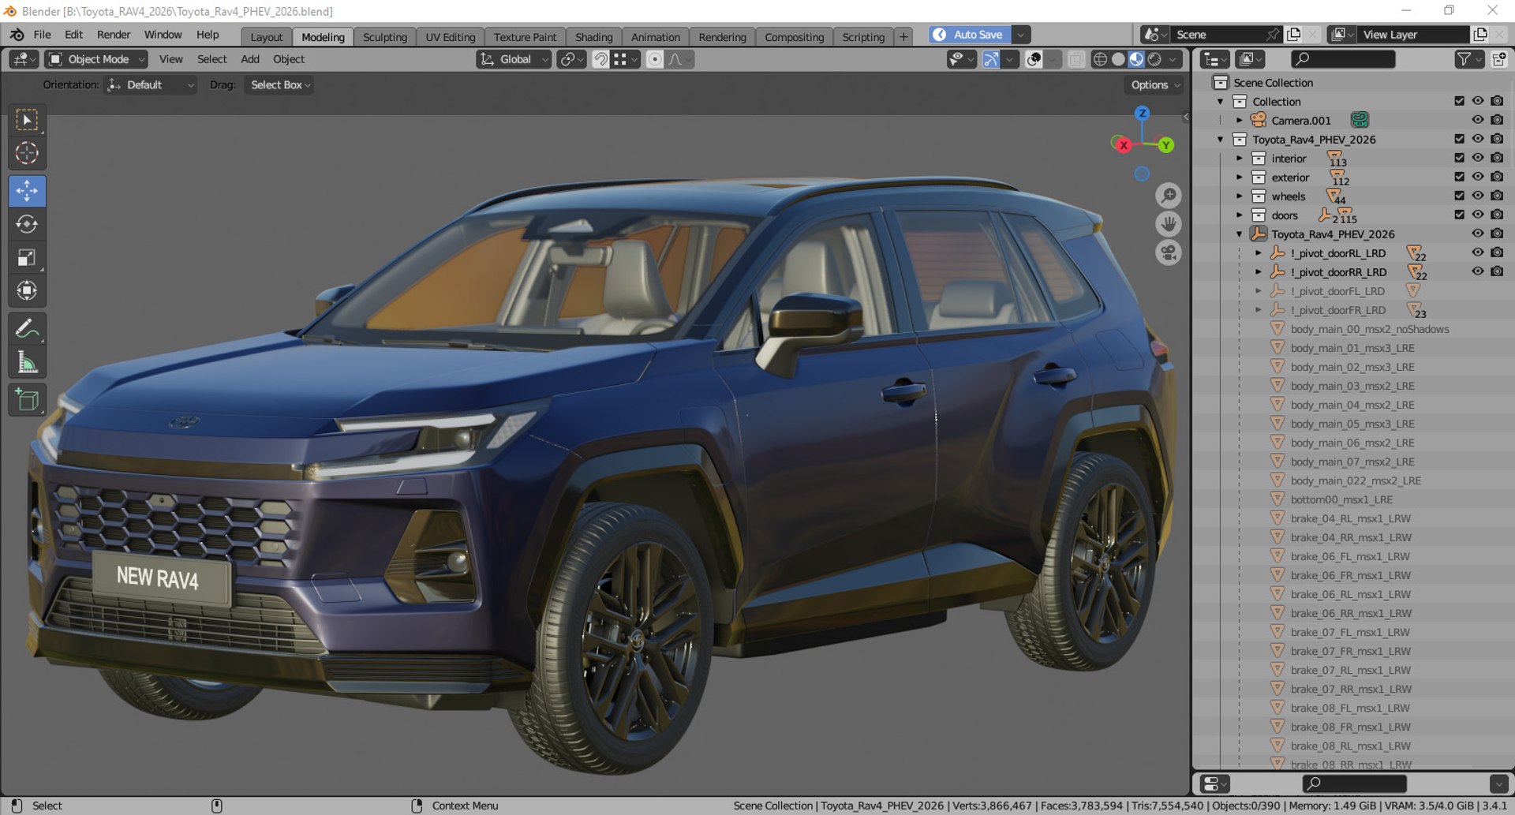1515x815 pixels.
Task: Uncheck the interior collection checkbox
Action: [x=1459, y=158]
